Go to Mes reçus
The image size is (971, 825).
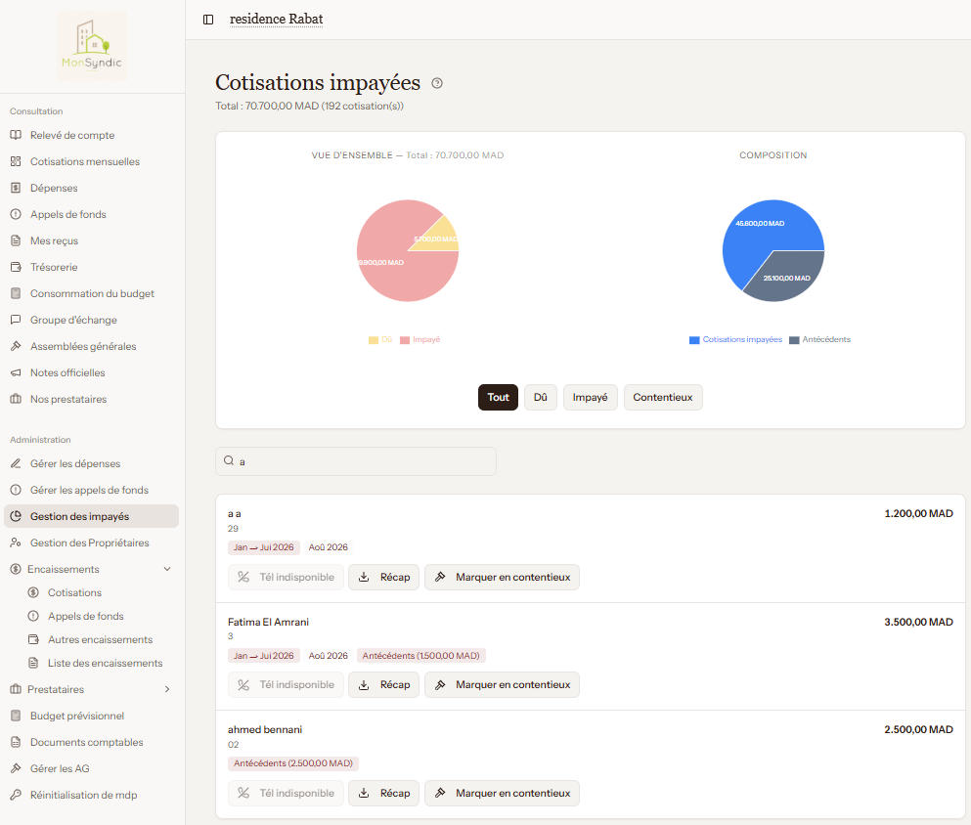(55, 240)
